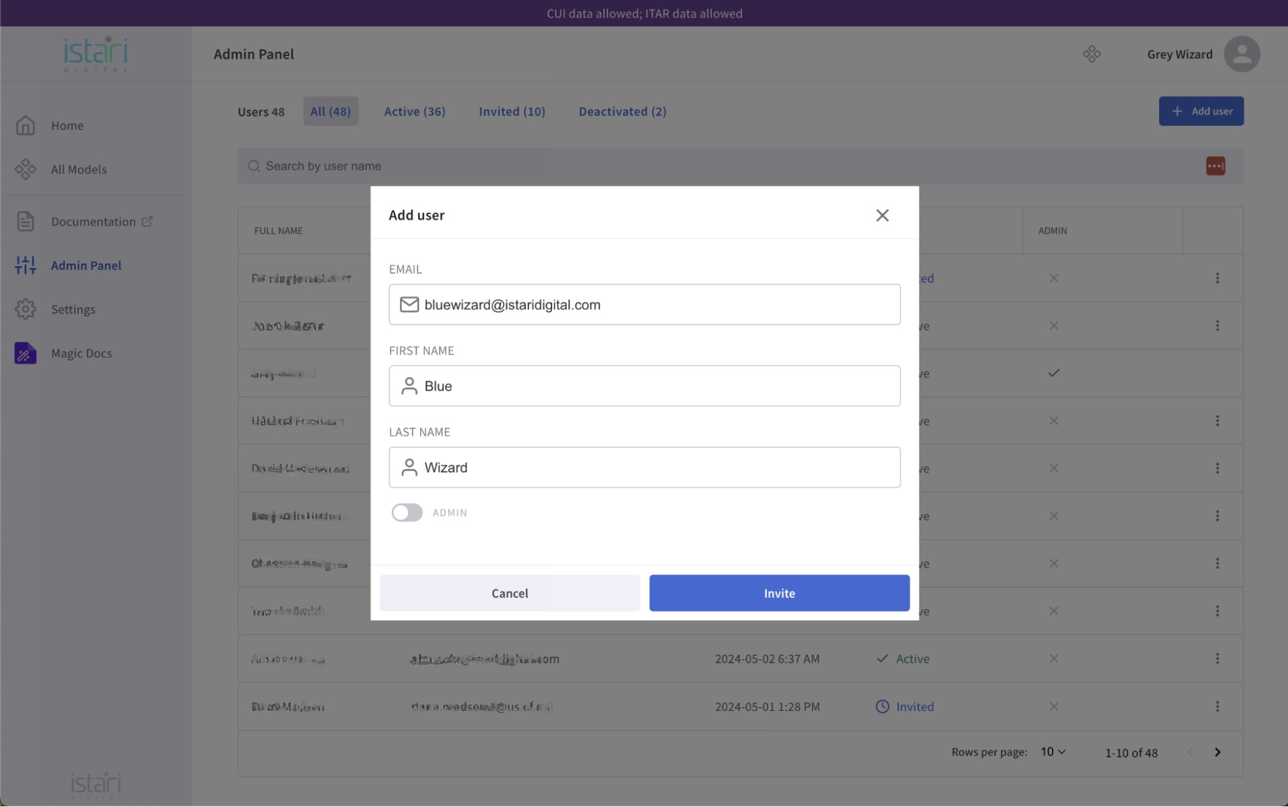
Task: Cancel the Add user dialog
Action: click(509, 592)
